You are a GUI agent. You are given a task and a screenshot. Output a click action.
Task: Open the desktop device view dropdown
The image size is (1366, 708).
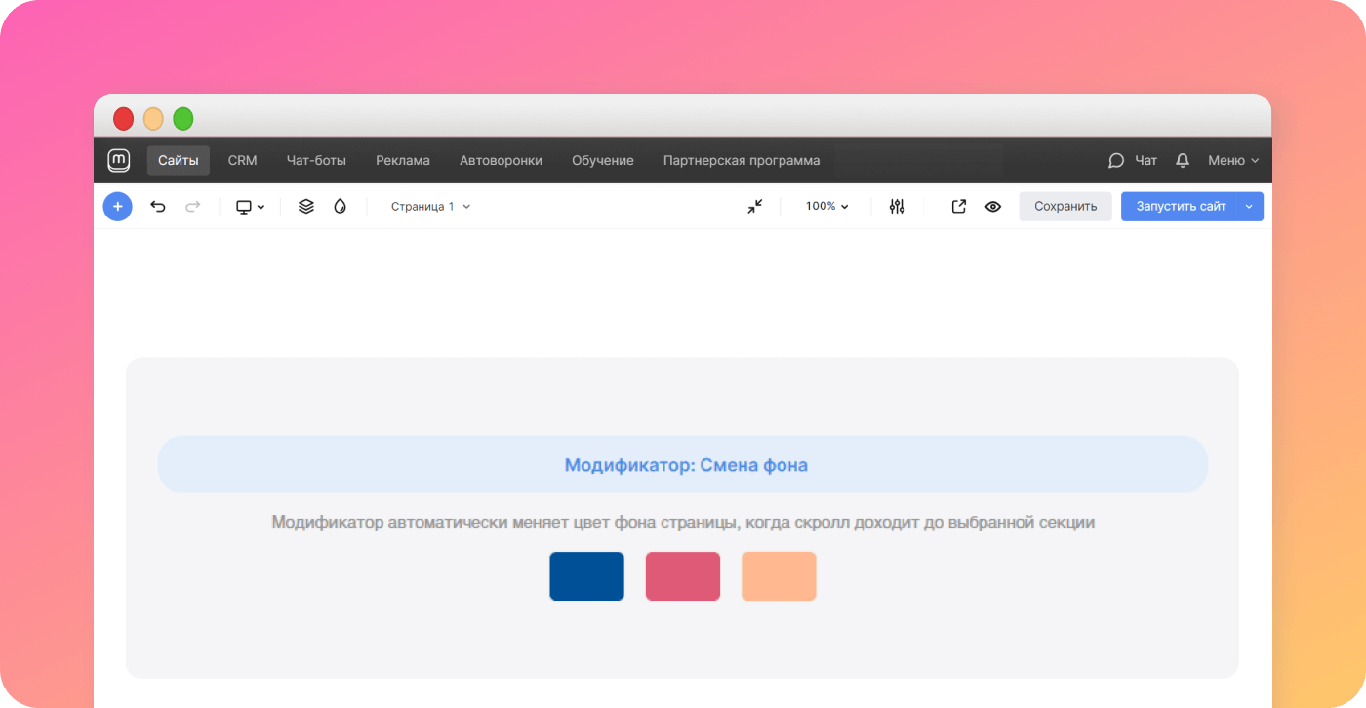(250, 207)
